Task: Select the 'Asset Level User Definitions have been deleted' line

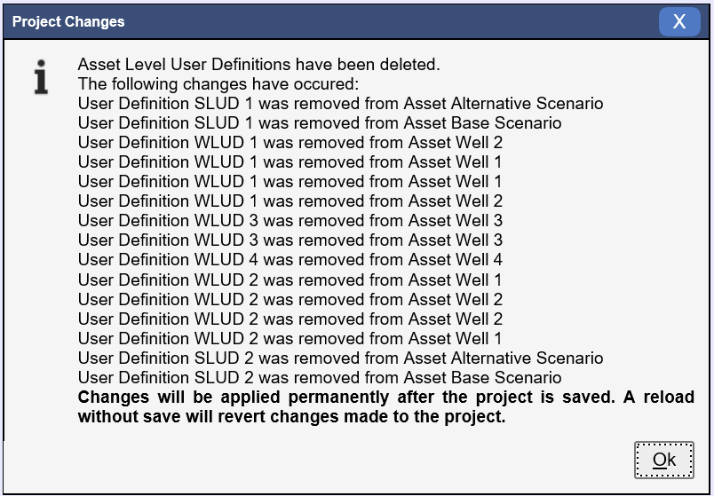Action: (258, 64)
